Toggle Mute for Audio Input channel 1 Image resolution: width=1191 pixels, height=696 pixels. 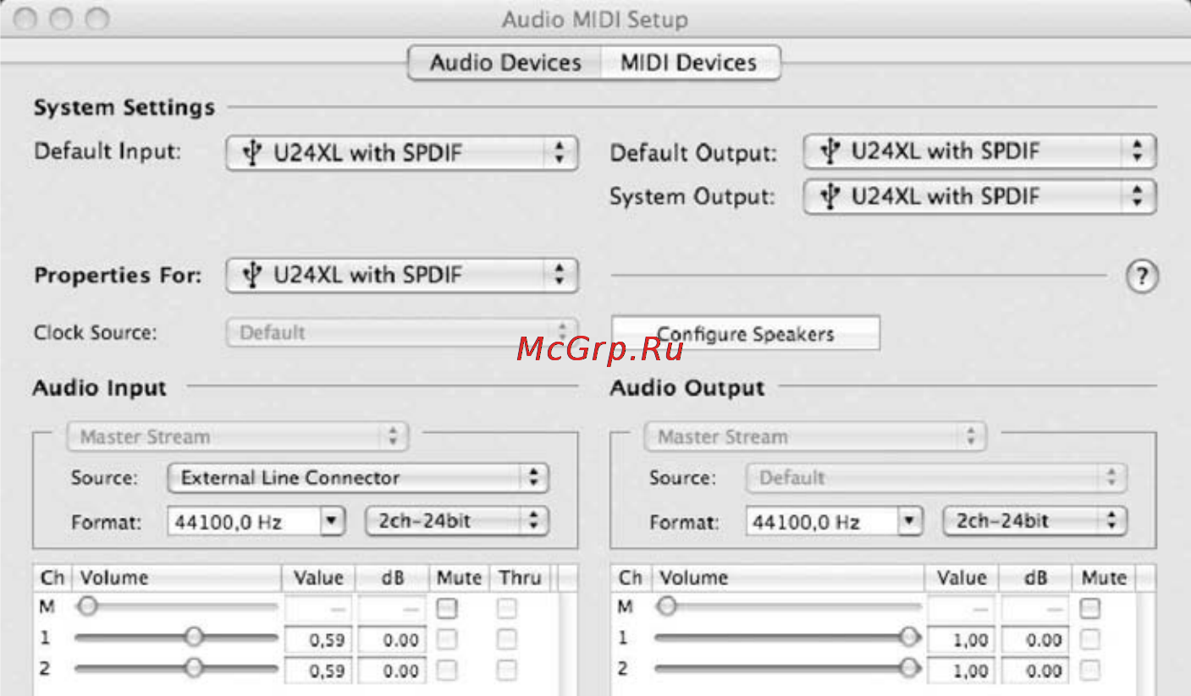click(447, 638)
